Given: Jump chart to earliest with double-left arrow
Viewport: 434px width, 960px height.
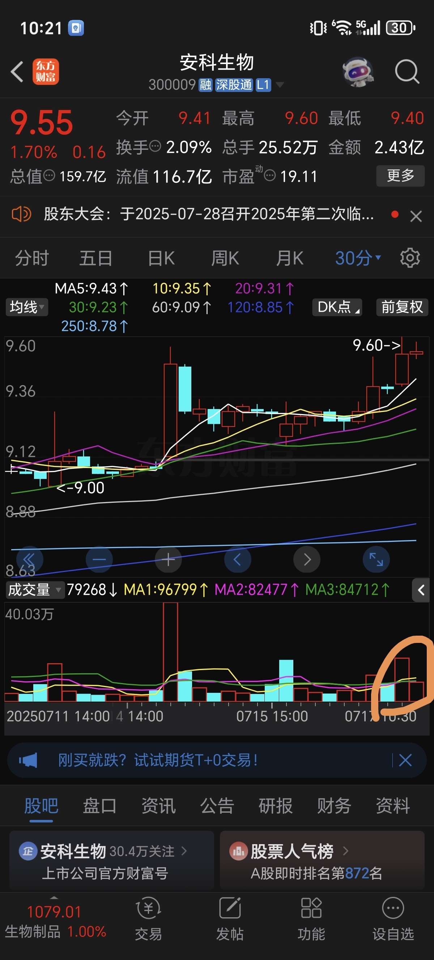Looking at the screenshot, I should point(30,559).
